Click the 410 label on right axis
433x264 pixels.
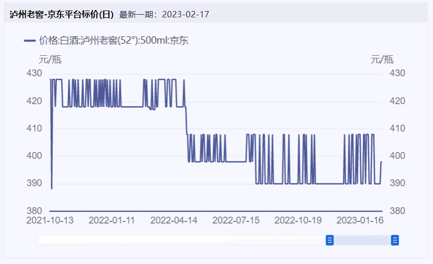(x=397, y=128)
